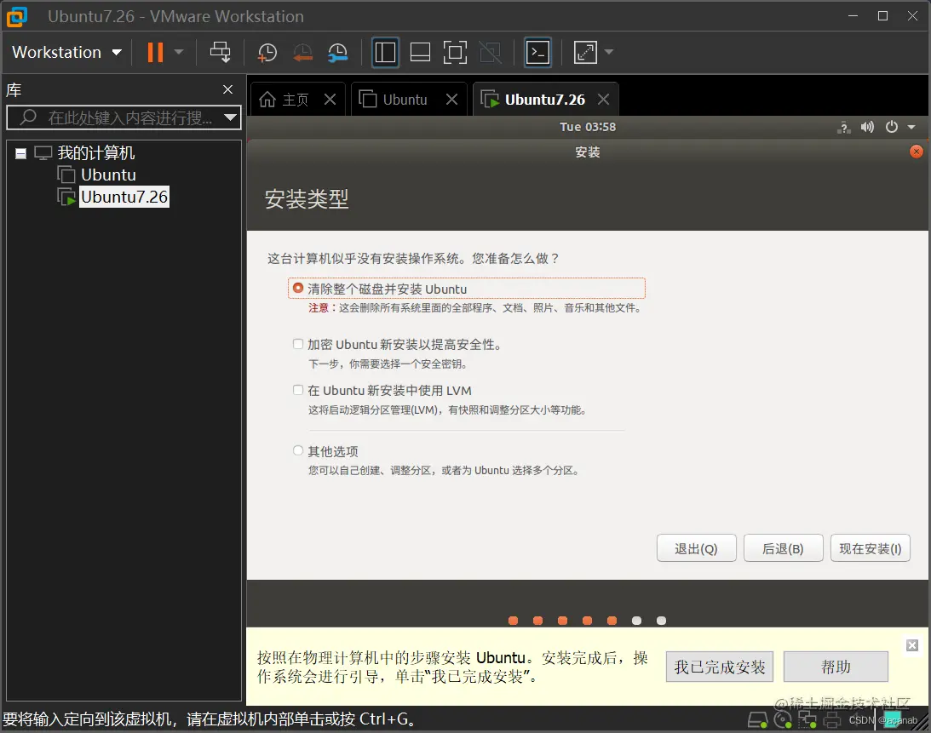Click the virtual hard disk status icon
The height and width of the screenshot is (733, 931).
(757, 719)
